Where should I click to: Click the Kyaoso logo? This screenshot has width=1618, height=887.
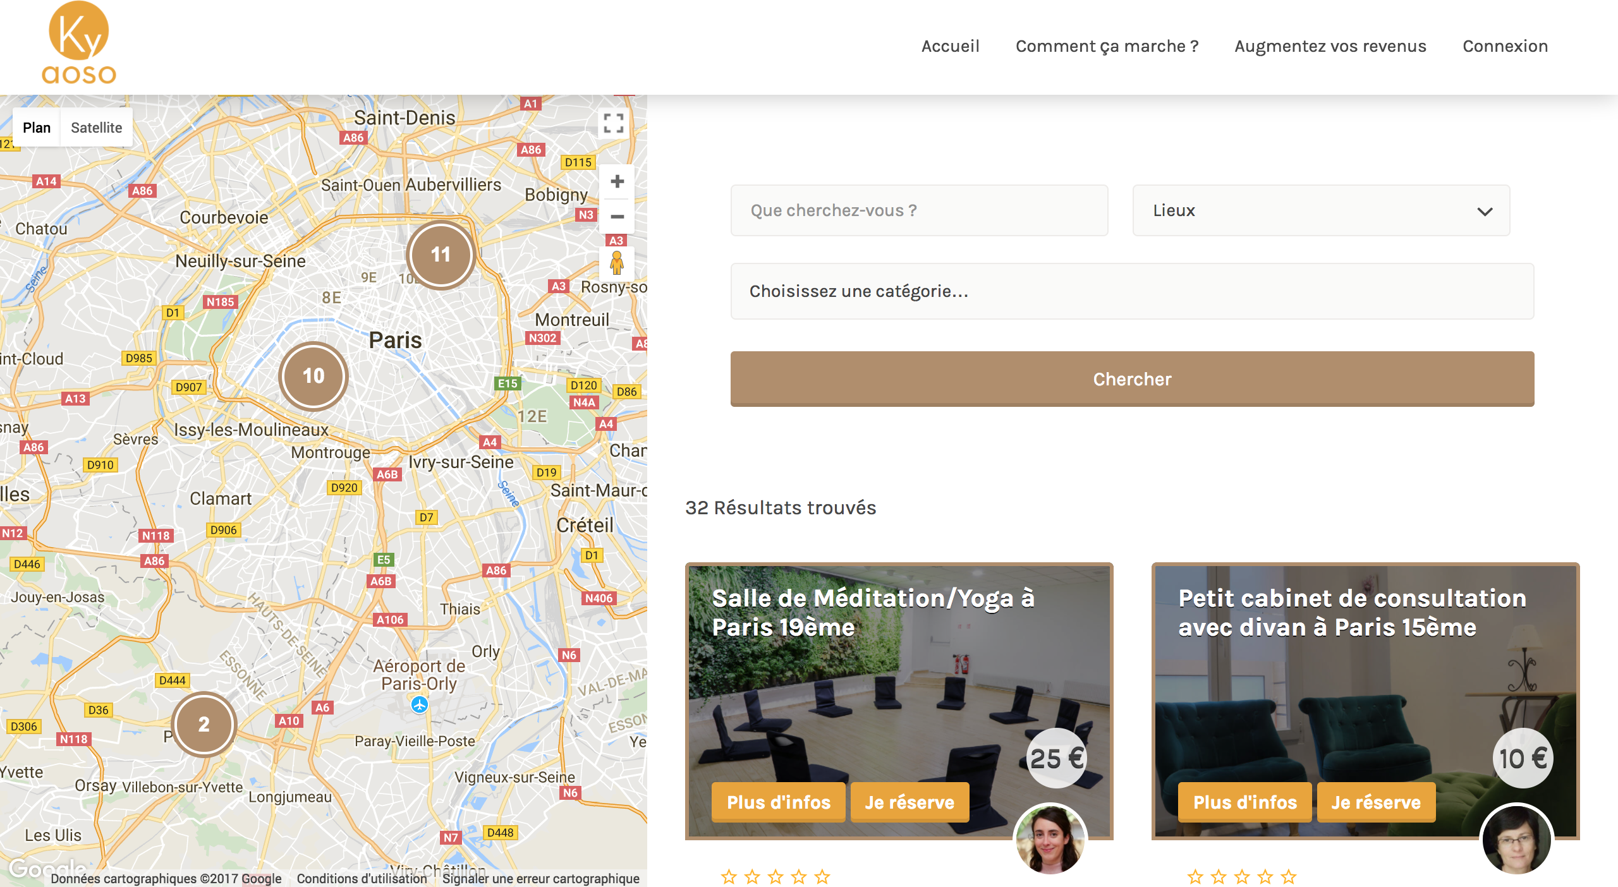(x=79, y=44)
